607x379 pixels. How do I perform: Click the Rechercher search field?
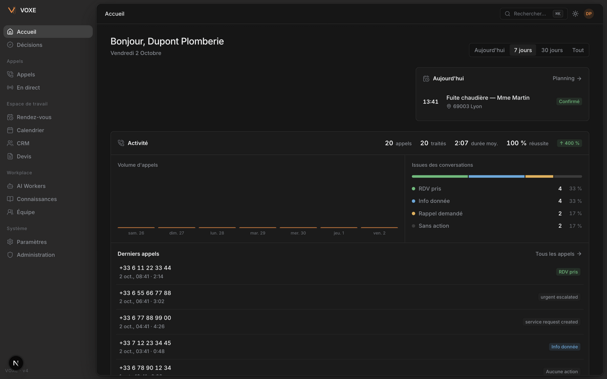[x=534, y=14]
